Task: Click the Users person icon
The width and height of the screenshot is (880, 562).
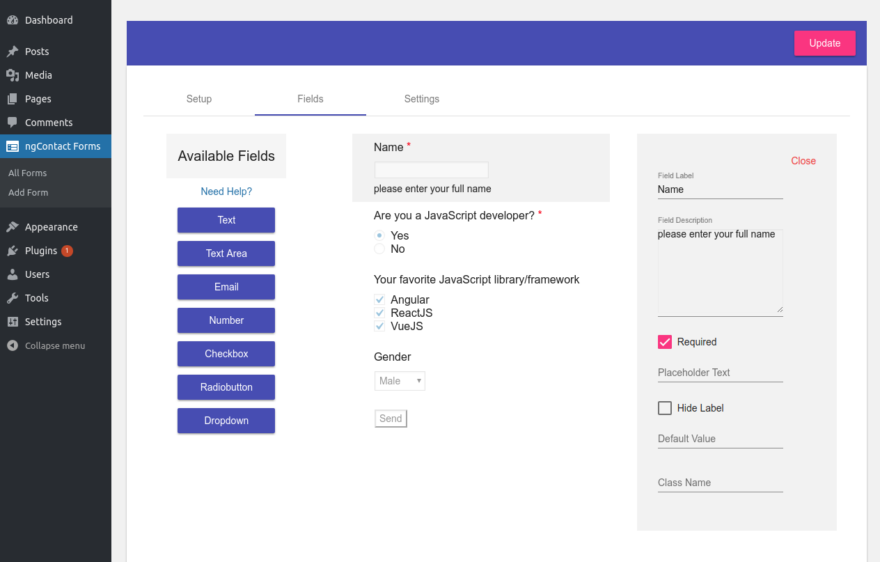Action: tap(13, 274)
